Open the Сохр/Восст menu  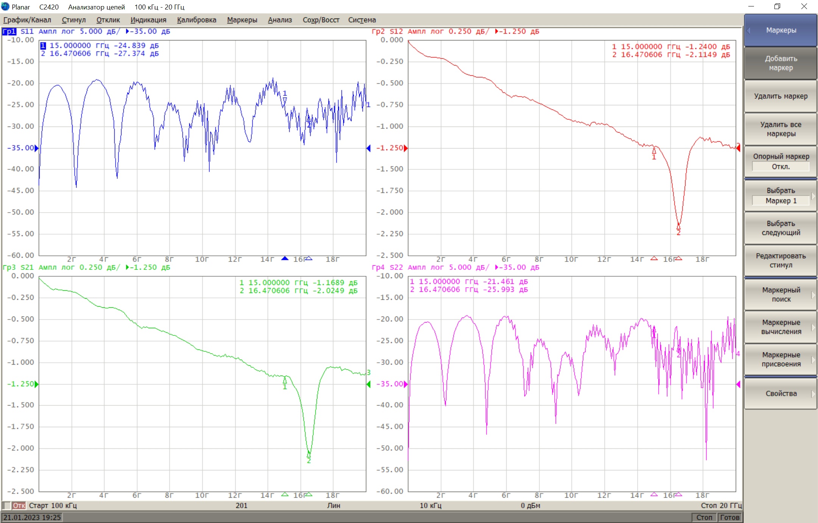pyautogui.click(x=321, y=20)
